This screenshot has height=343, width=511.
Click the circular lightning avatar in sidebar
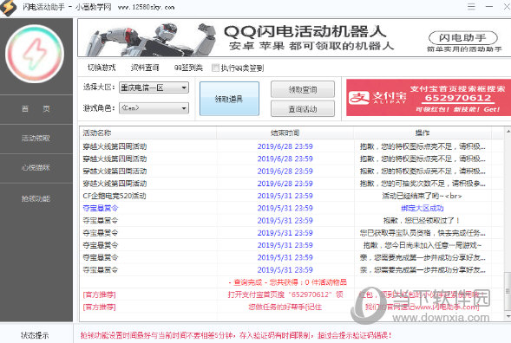tap(35, 54)
